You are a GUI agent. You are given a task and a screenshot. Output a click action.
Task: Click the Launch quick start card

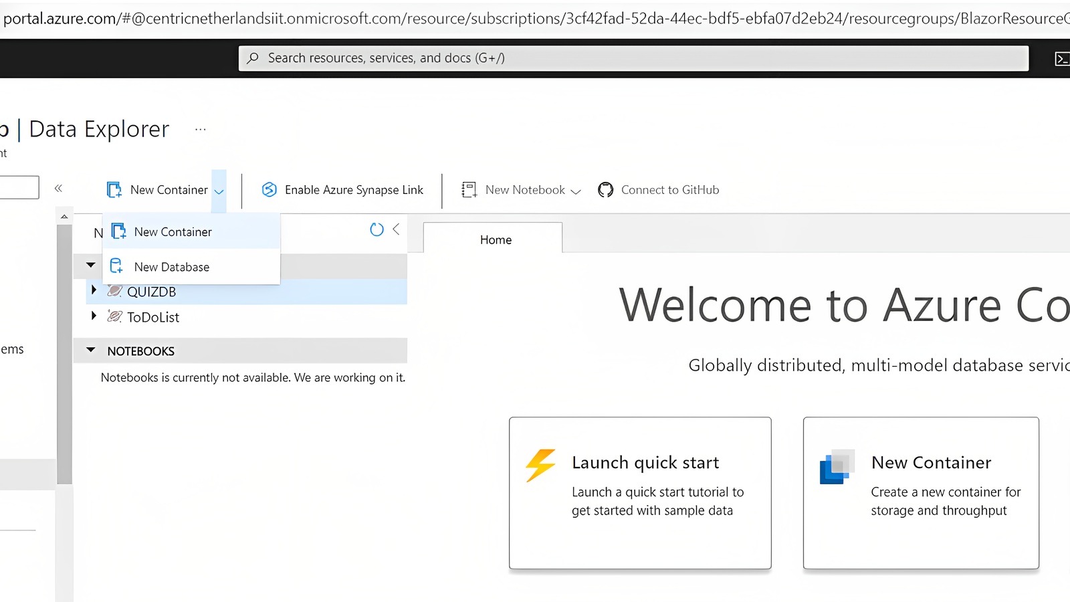(640, 493)
